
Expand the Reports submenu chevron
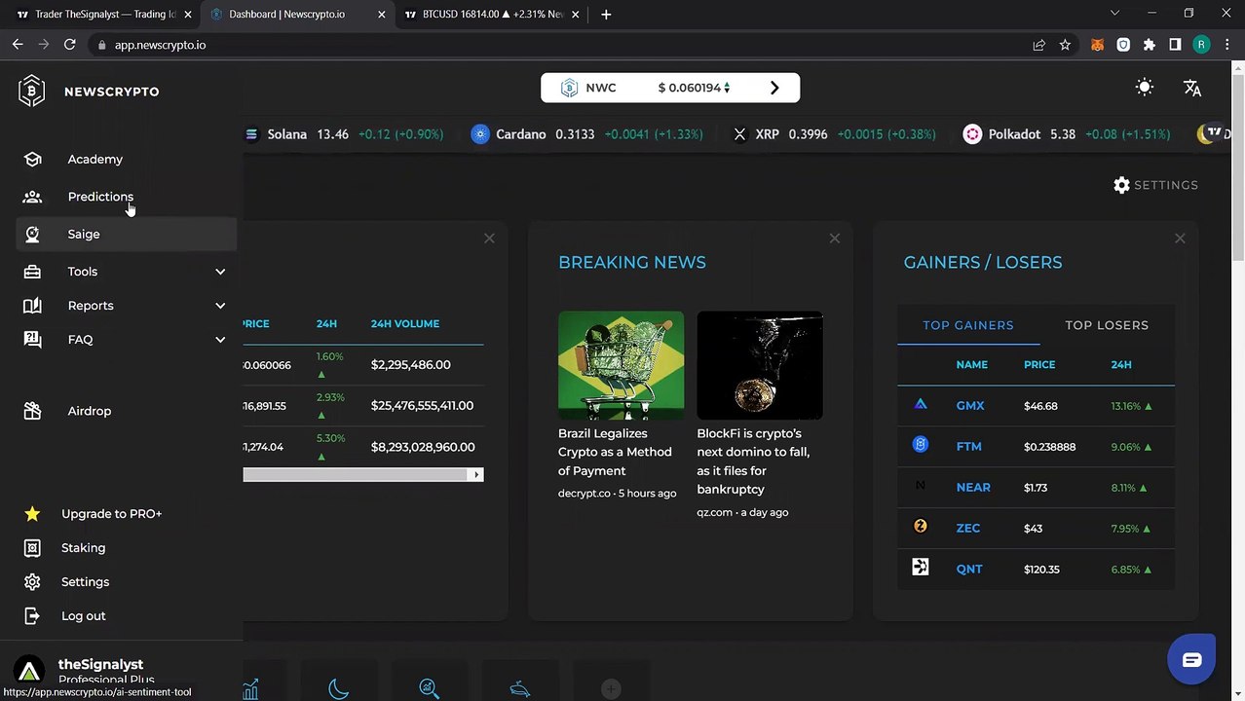(x=220, y=306)
